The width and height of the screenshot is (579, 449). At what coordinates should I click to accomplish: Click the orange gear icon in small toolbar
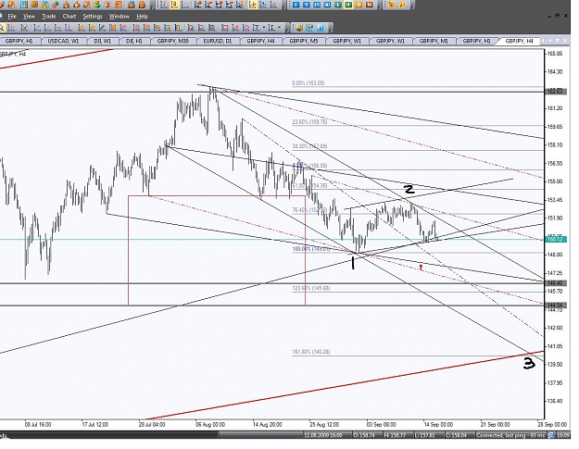[299, 28]
